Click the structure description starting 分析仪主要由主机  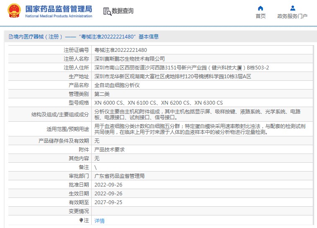(x=197, y=114)
